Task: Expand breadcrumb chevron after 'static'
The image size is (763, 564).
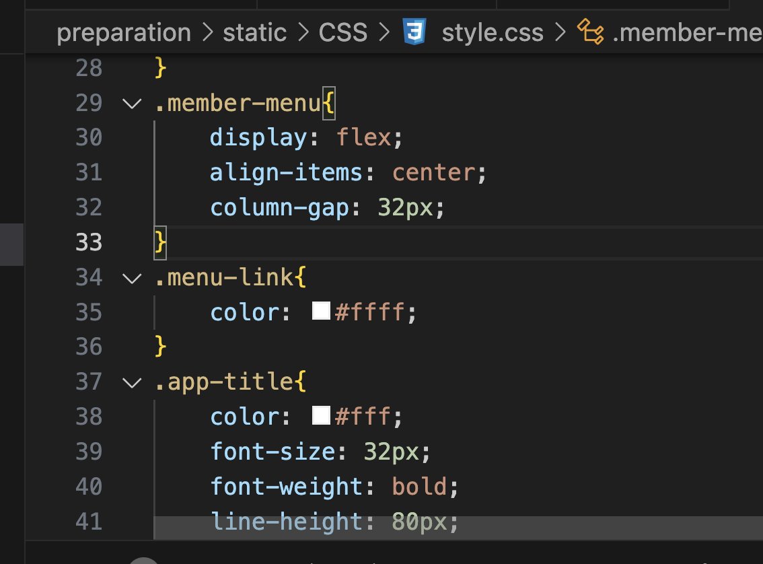Action: [x=303, y=32]
